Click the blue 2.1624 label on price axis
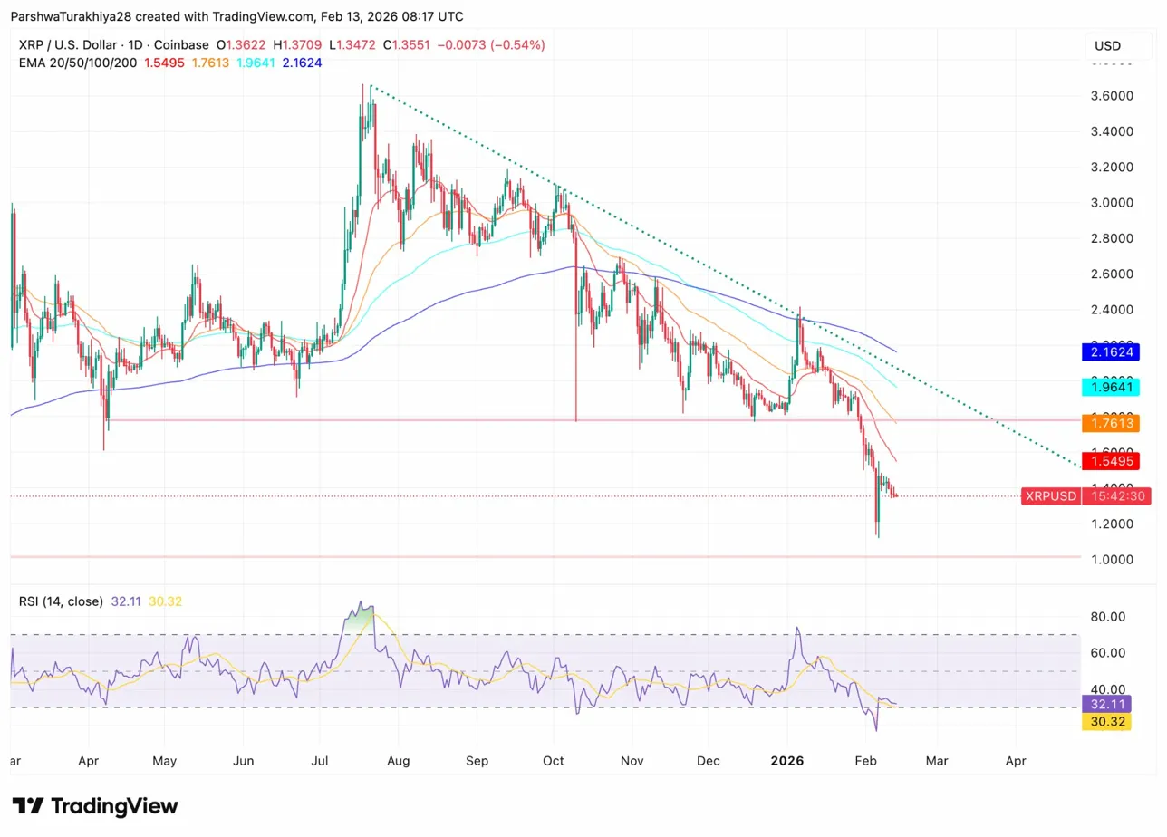Viewport: 1167px width, 837px height. coord(1111,351)
